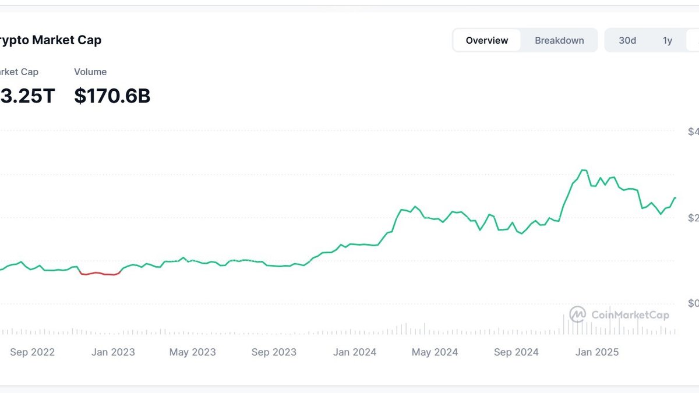Click the chart peak near January 2025
Viewport: 699px width, 393px height.
tap(582, 171)
